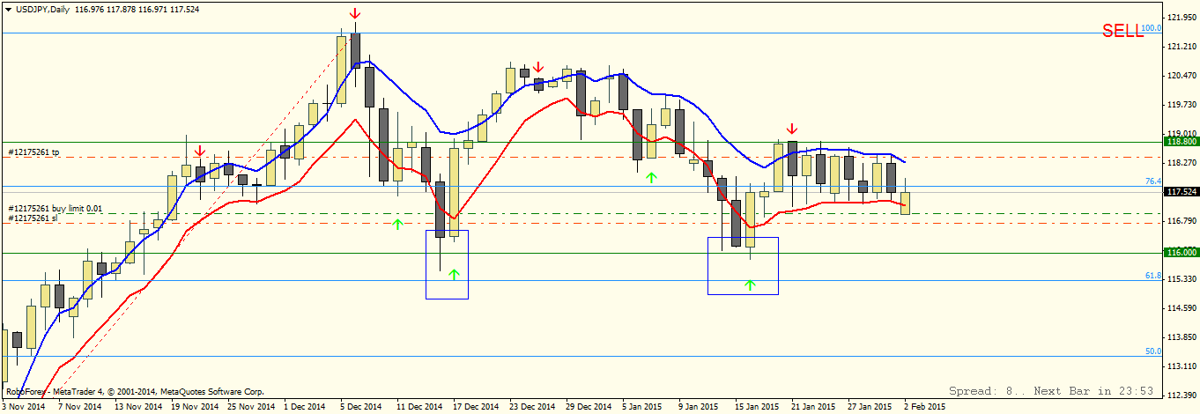The width and height of the screenshot is (1200, 414).
Task: Click the 116.790 price scale value
Action: click(1181, 221)
